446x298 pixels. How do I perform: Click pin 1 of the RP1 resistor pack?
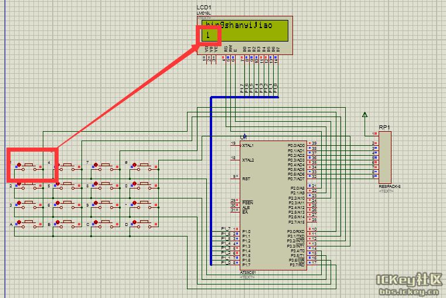373,133
